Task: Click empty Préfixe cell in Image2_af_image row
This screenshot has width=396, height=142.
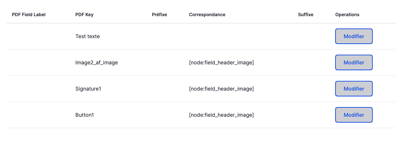Action: [x=165, y=62]
